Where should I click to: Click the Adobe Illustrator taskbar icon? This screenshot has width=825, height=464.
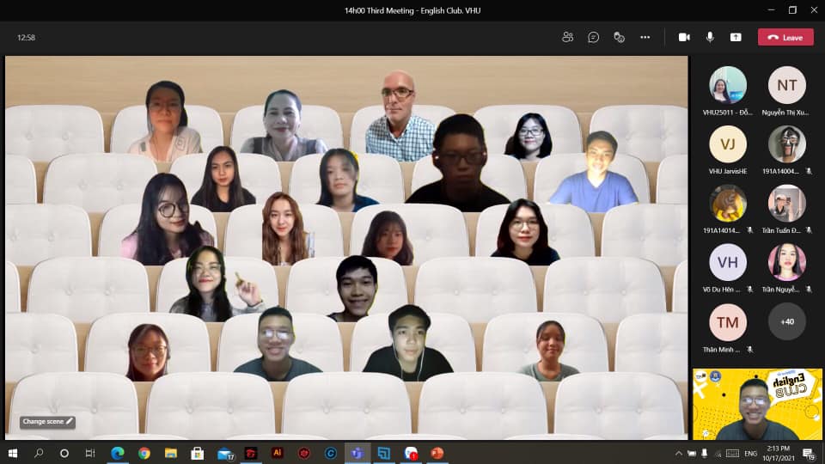coord(277,453)
